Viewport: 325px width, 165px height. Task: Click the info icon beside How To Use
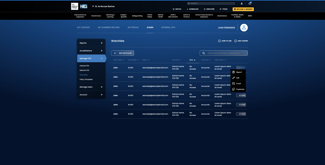(x=219, y=41)
